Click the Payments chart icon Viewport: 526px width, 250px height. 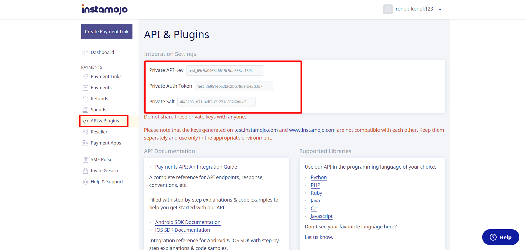click(x=85, y=88)
